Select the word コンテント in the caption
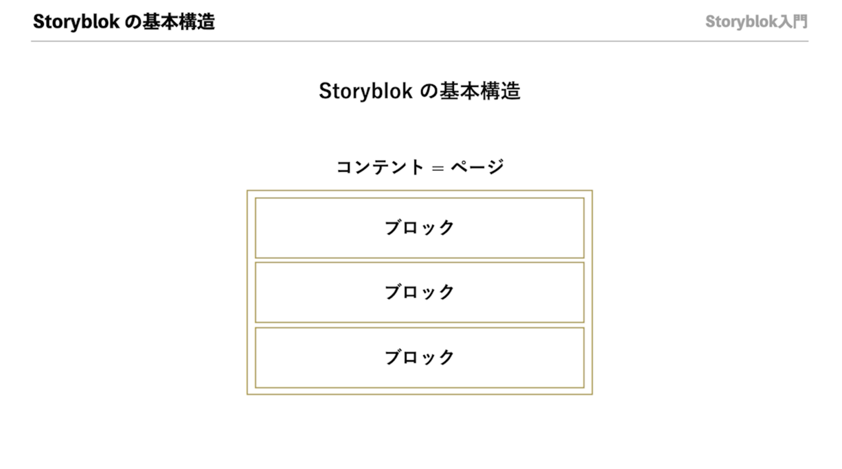The width and height of the screenshot is (842, 469). point(380,167)
